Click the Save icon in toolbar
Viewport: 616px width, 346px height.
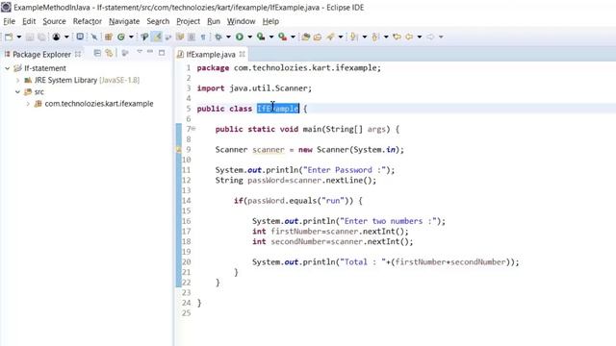pyautogui.click(x=30, y=37)
